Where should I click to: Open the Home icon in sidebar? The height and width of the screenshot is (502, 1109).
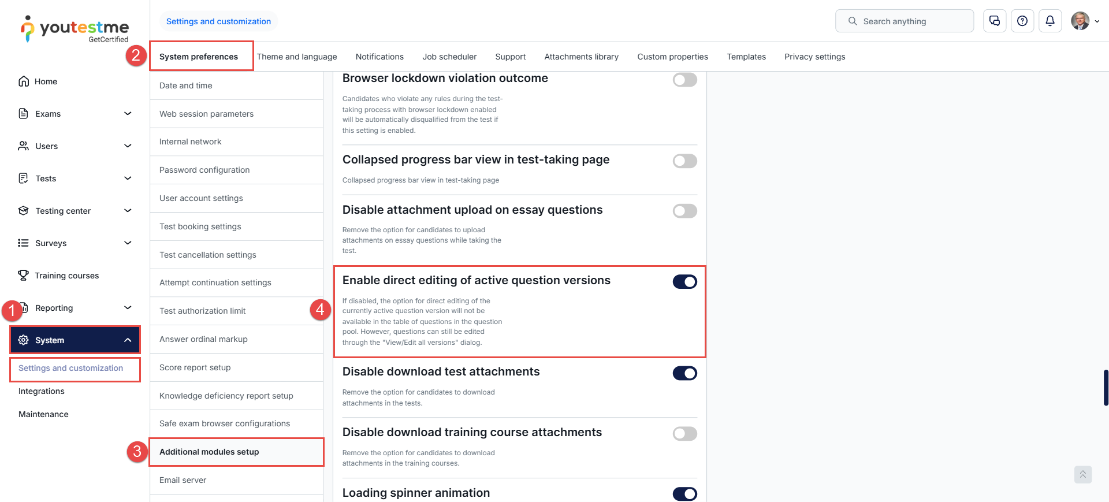click(x=24, y=81)
